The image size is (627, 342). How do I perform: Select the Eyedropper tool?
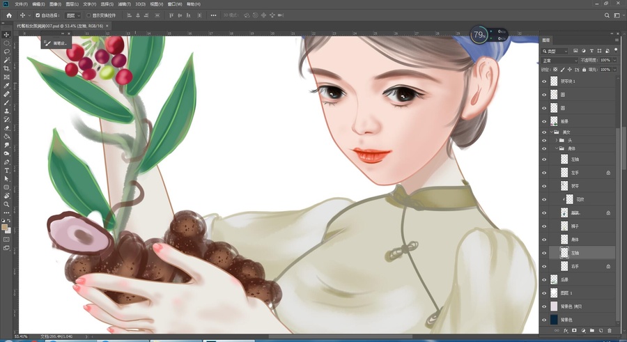click(x=6, y=86)
